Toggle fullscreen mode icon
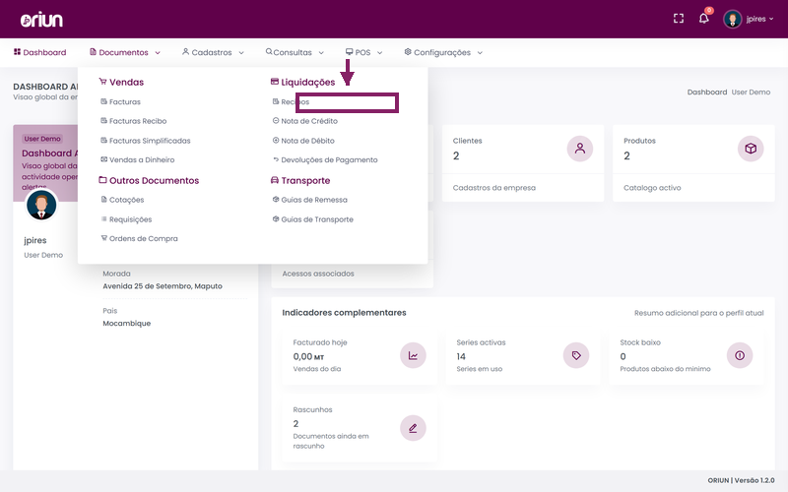This screenshot has width=788, height=492. pos(679,19)
